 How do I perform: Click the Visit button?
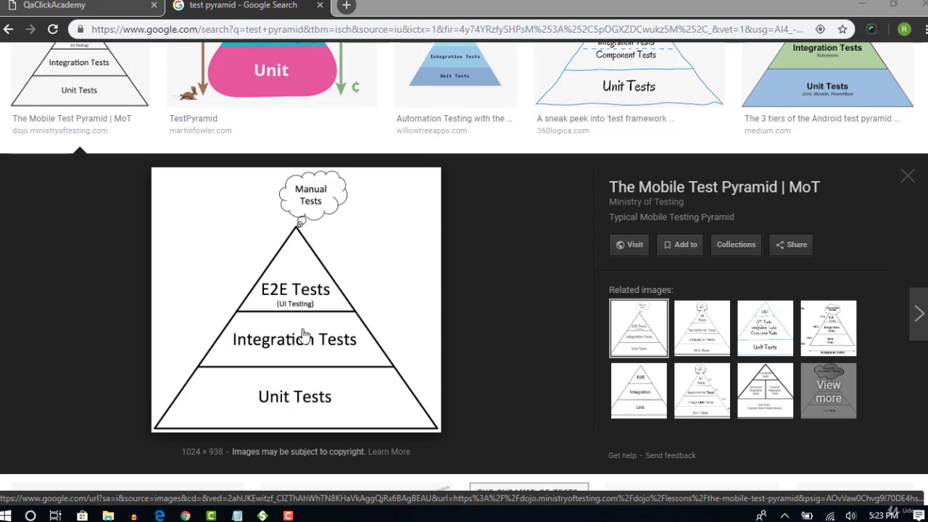[x=629, y=244]
